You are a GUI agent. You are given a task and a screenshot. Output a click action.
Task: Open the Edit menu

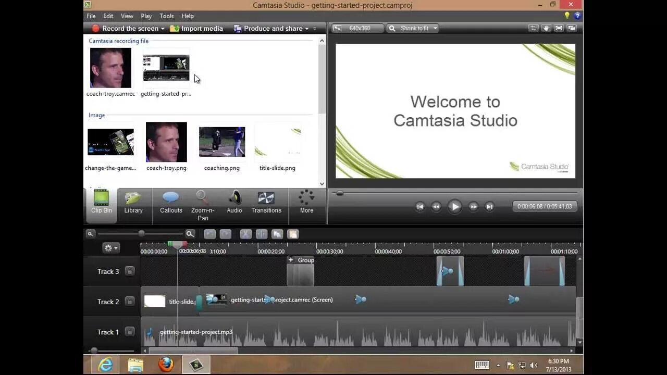click(108, 16)
